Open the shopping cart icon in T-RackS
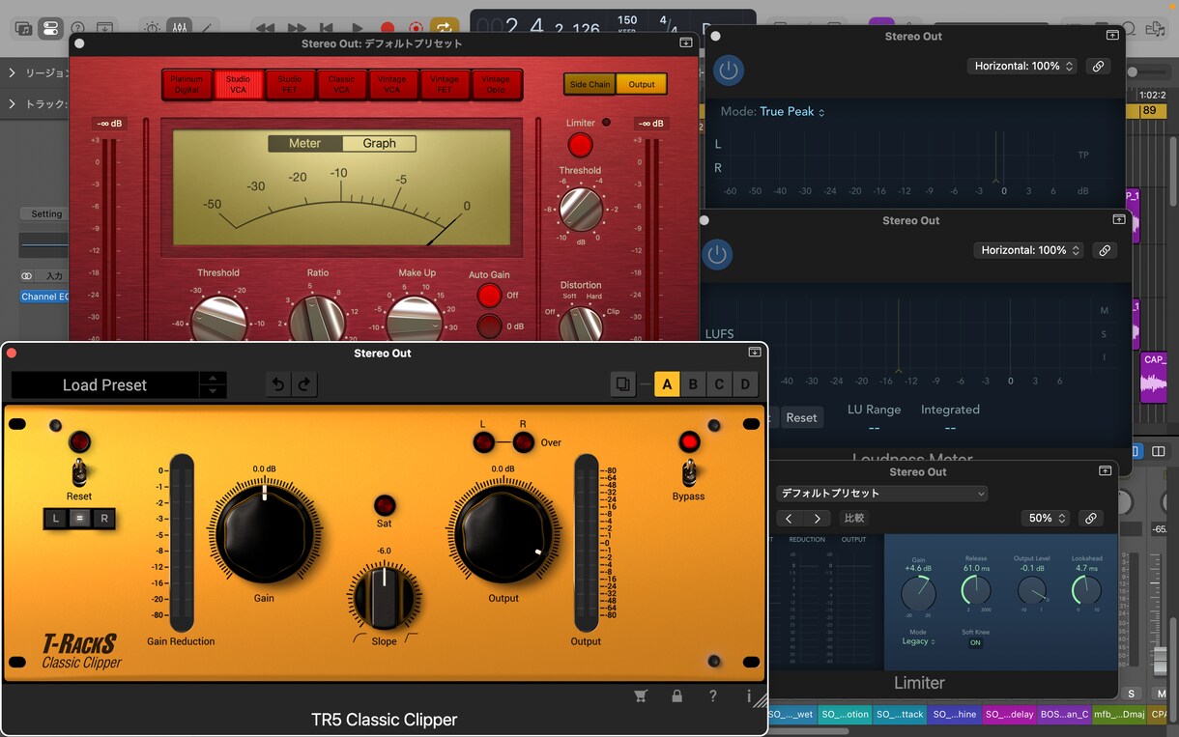 coord(640,695)
